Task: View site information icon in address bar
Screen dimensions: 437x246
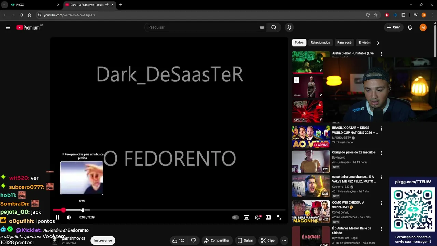Action: coord(39,15)
